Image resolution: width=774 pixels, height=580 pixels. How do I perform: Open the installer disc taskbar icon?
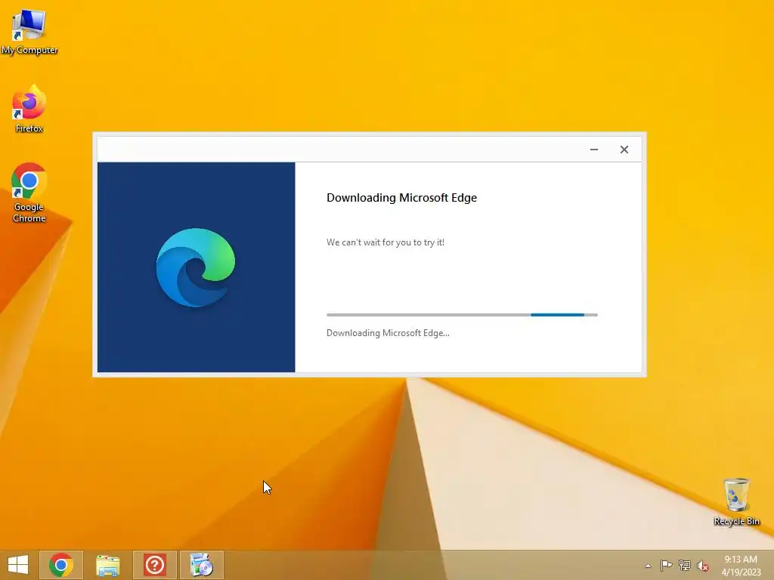pos(201,565)
